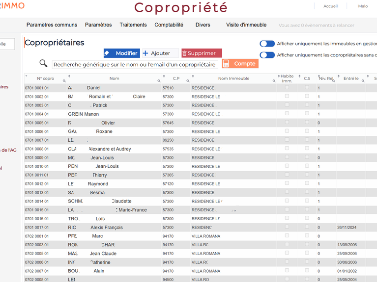Check Habite Imm. box for row 0701 0001 01
This screenshot has width=377, height=282.
pos(287,87)
